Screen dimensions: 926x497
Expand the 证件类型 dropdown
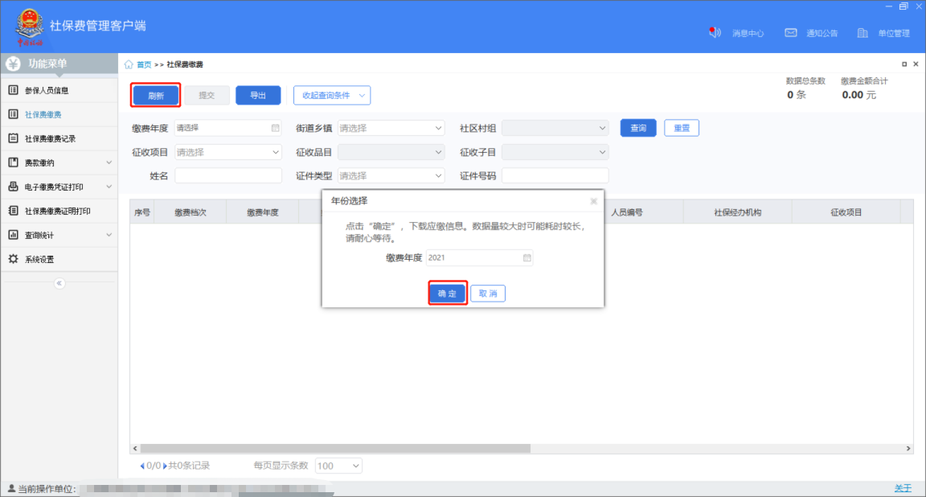click(391, 175)
